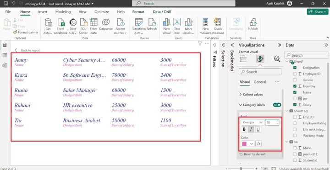Click the Save icon in title bar
330x170 pixels.
(x=6, y=3)
